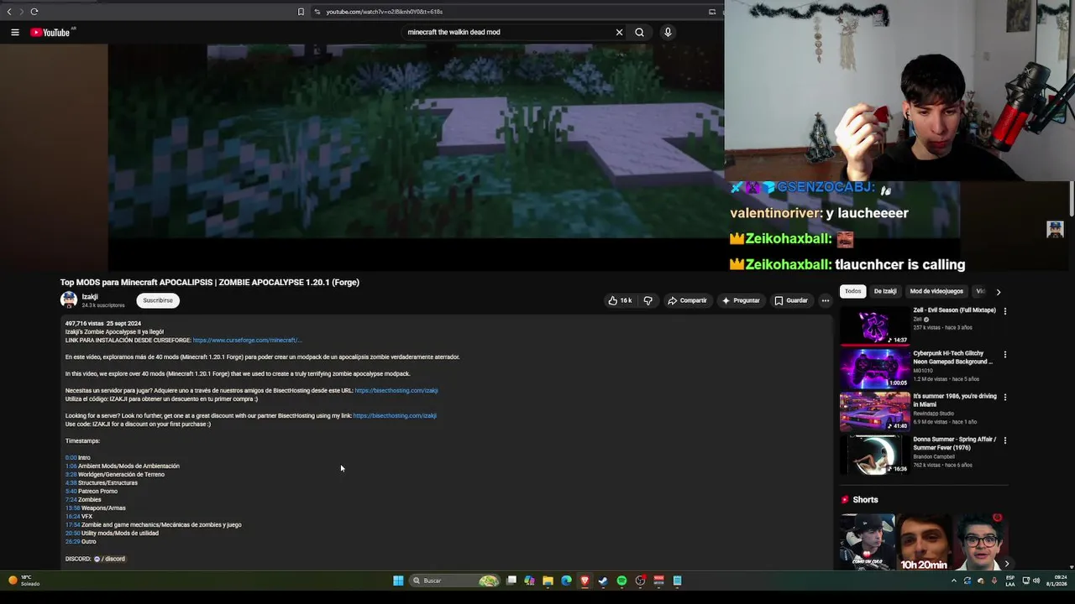
Task: Open options menu for Zell - Evil Season video
Action: 1005,311
